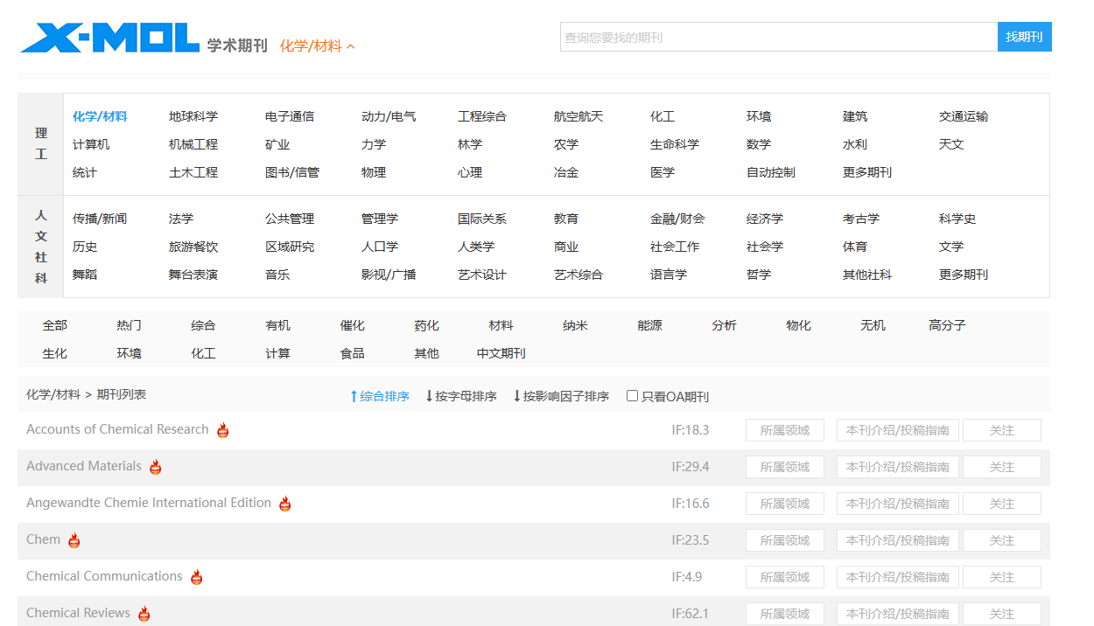
Task: Sort by 综合排序 arrow option
Action: point(380,396)
